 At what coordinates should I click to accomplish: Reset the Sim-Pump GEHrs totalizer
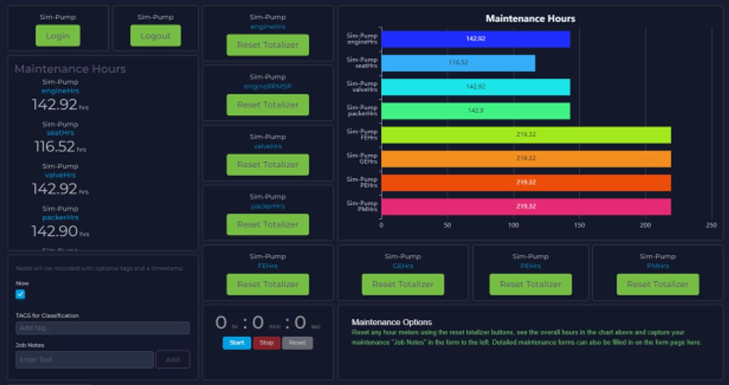click(403, 284)
